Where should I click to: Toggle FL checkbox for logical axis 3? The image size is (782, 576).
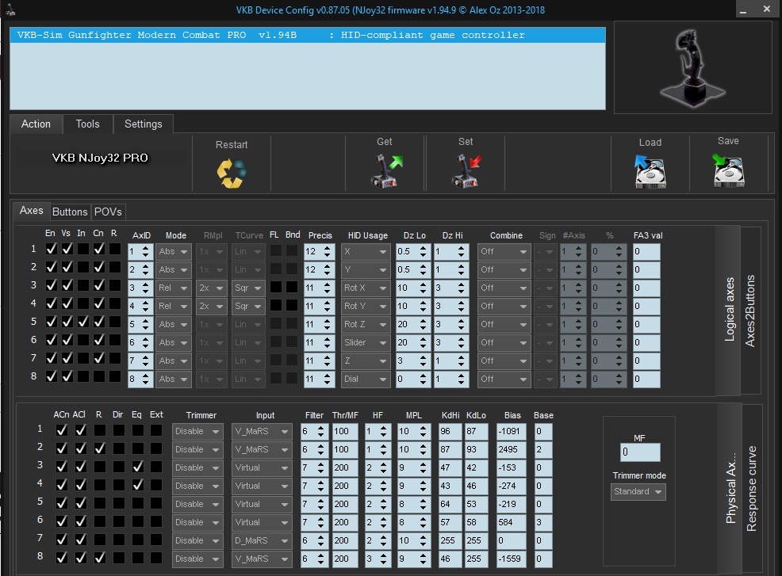(x=276, y=287)
